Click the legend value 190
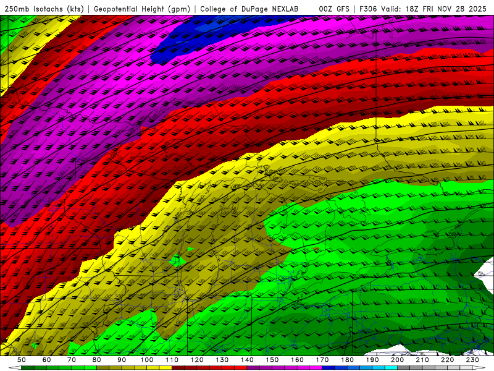 pyautogui.click(x=372, y=360)
